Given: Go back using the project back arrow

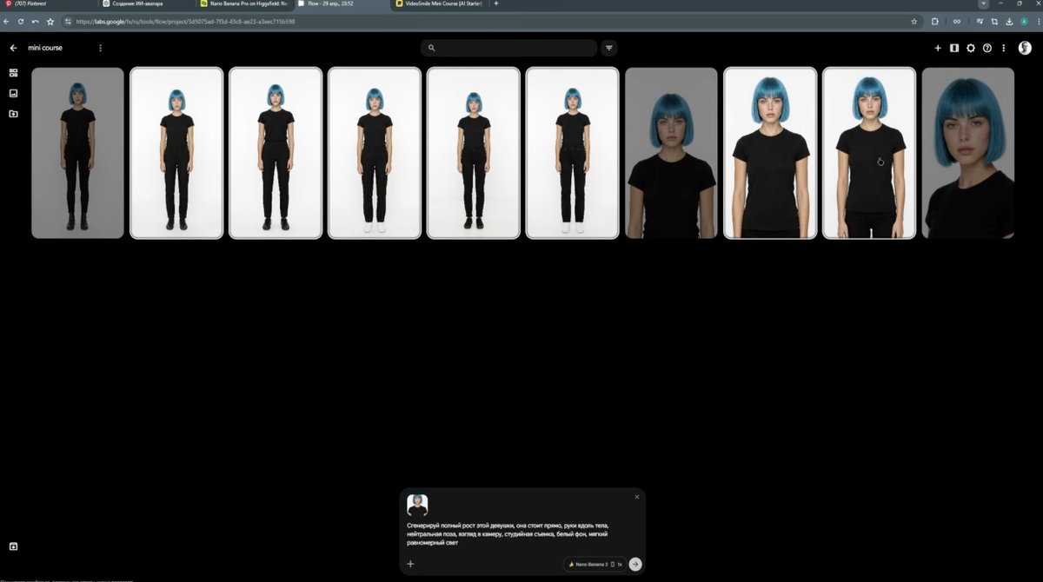Looking at the screenshot, I should pos(13,48).
